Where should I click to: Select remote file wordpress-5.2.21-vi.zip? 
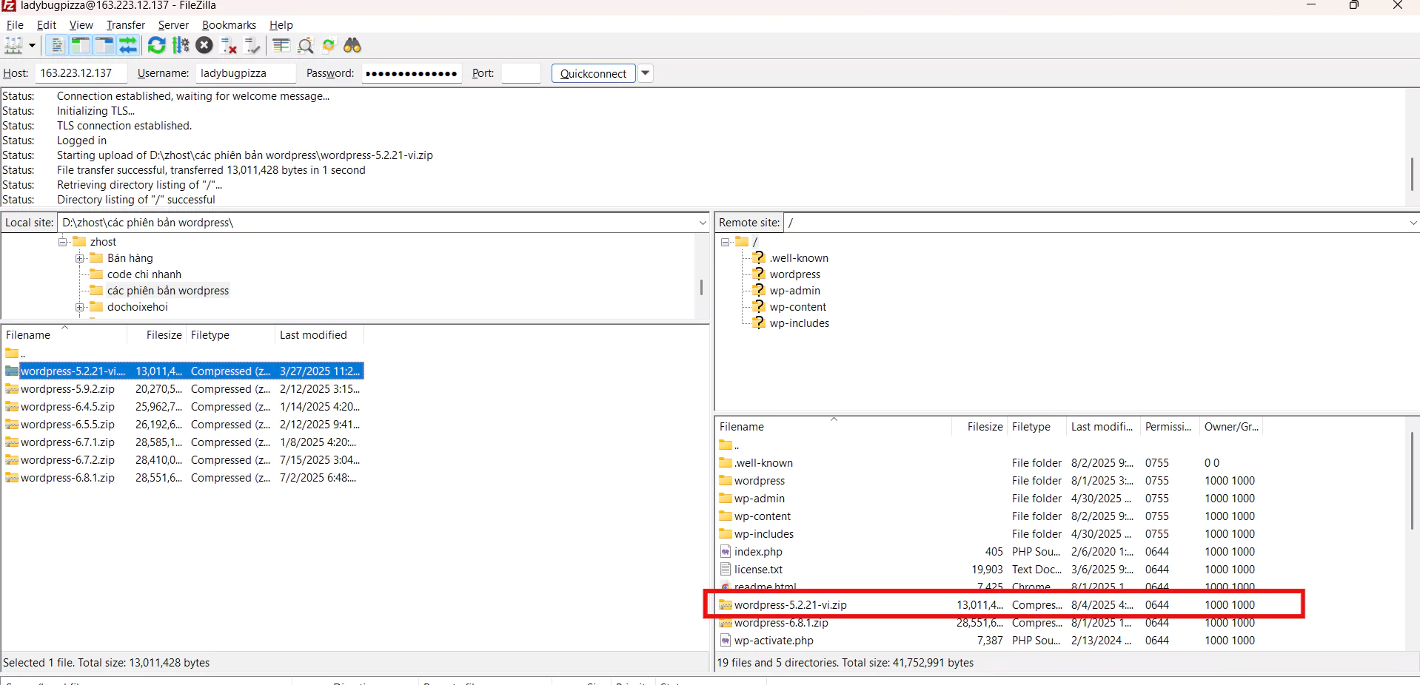click(x=989, y=605)
